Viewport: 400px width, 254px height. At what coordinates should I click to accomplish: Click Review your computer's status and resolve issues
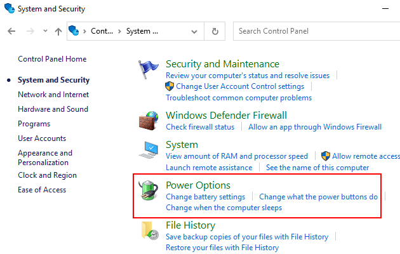pyautogui.click(x=248, y=76)
